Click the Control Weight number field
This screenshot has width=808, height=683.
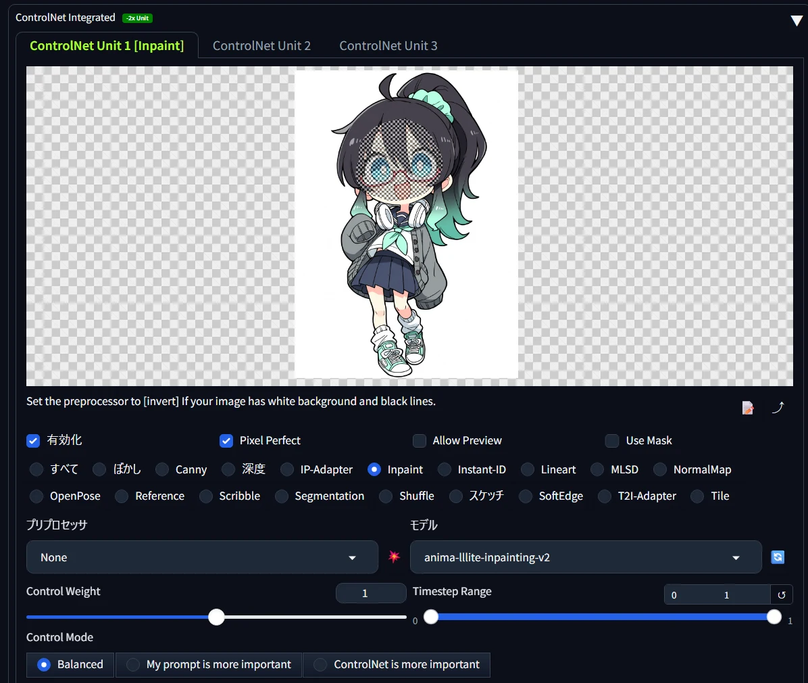click(371, 593)
